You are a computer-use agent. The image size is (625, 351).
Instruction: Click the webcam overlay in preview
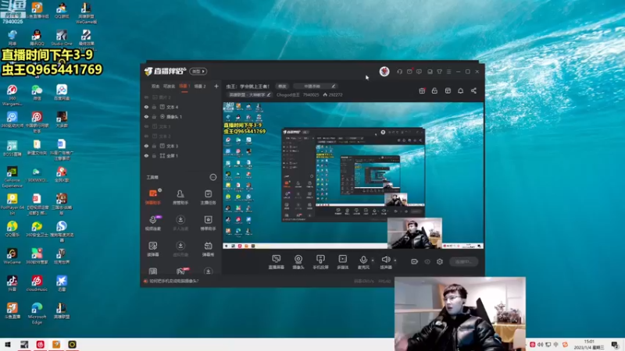[415, 232]
